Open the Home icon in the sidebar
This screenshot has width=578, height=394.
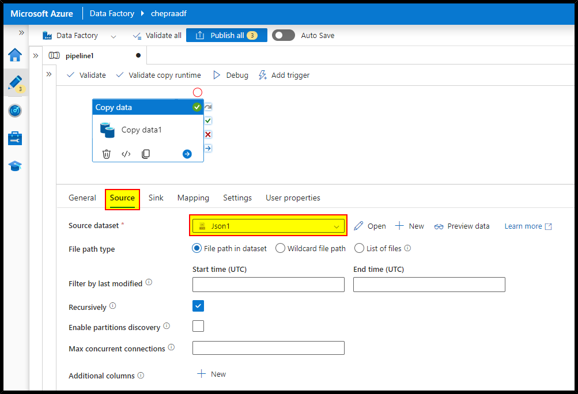pos(15,55)
